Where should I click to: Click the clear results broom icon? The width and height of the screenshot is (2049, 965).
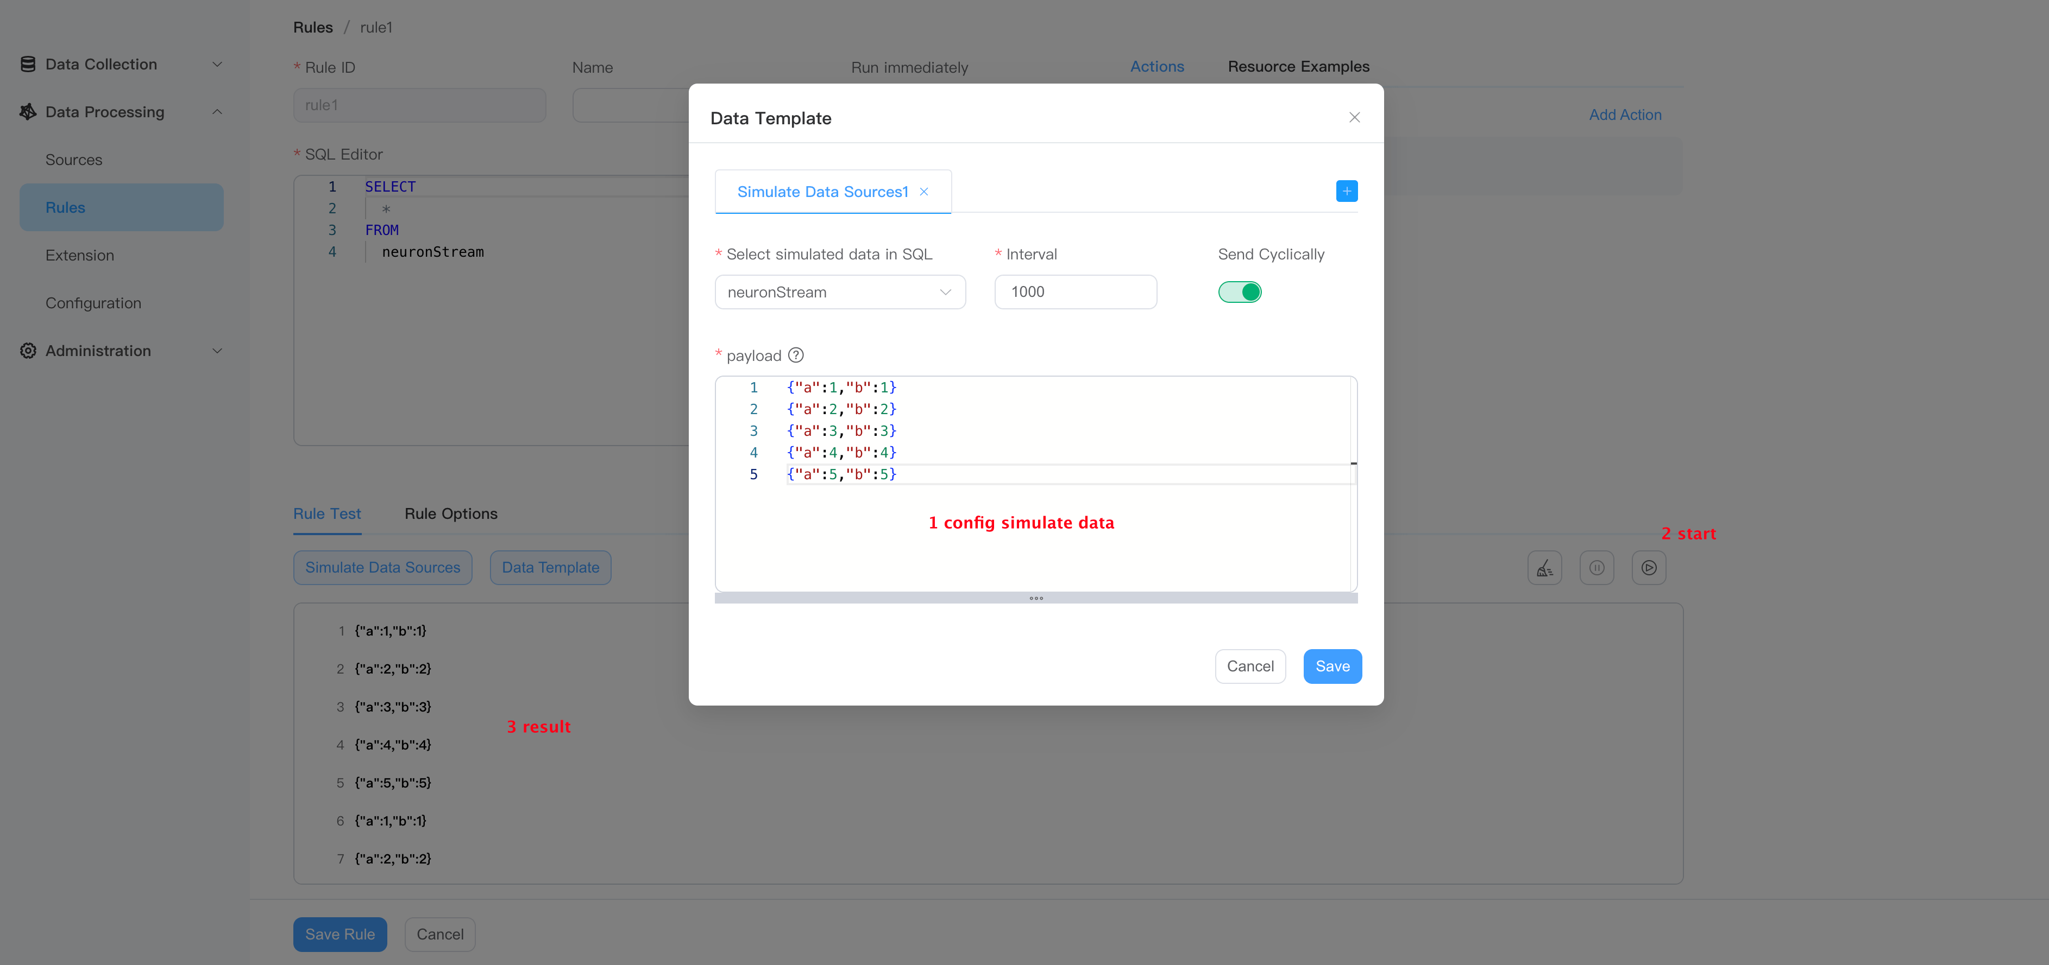point(1544,568)
